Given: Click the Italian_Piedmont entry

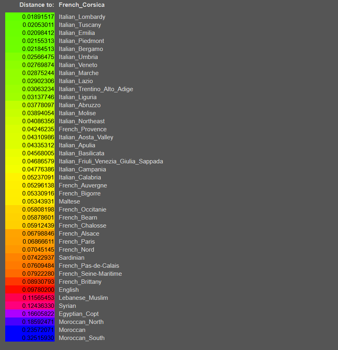Looking at the screenshot, I should coord(81,41).
